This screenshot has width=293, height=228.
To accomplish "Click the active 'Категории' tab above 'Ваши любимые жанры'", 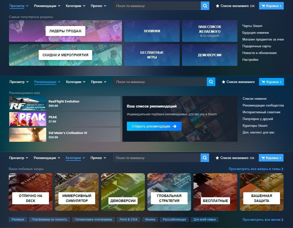I will tap(73, 158).
